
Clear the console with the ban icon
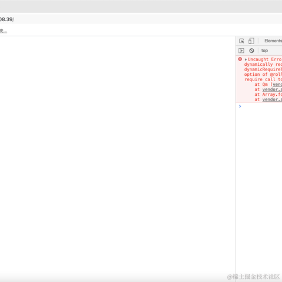pyautogui.click(x=251, y=51)
